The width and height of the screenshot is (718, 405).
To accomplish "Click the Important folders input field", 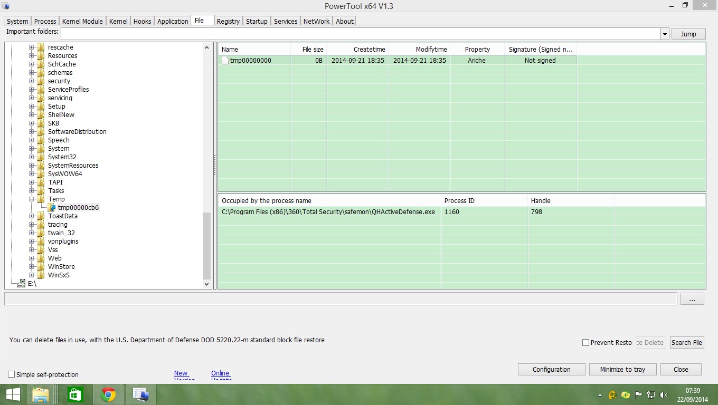I will tap(361, 34).
